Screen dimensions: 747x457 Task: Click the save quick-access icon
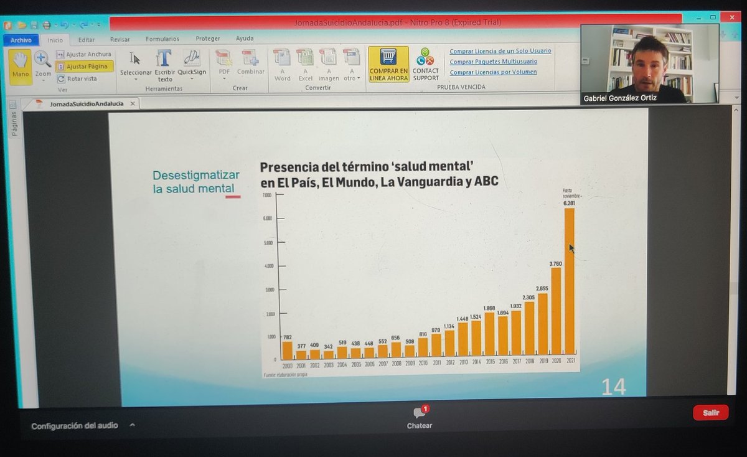click(x=34, y=26)
